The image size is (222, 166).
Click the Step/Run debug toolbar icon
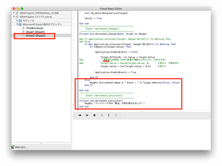(87, 115)
